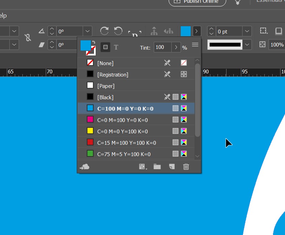Rotate selection 90° clockwise
The image size is (285, 235).
point(104,31)
